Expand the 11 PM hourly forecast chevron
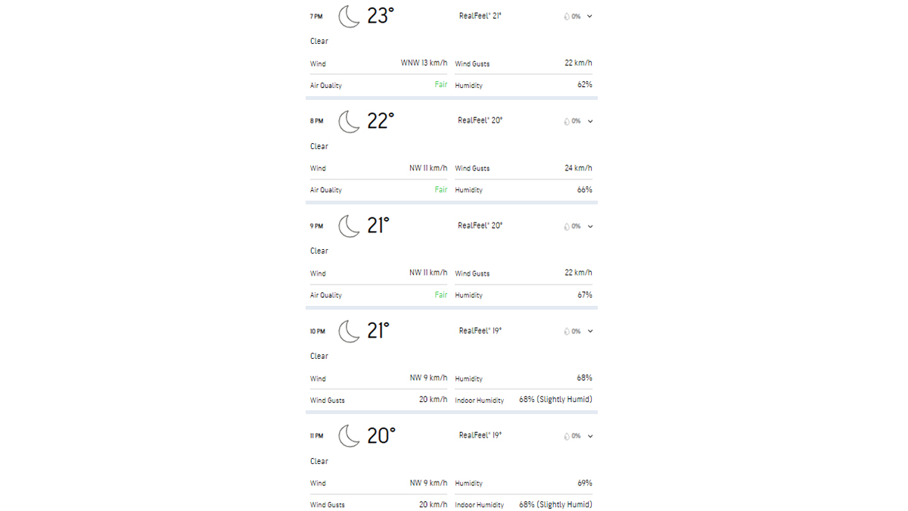The height and width of the screenshot is (511, 908). click(589, 436)
